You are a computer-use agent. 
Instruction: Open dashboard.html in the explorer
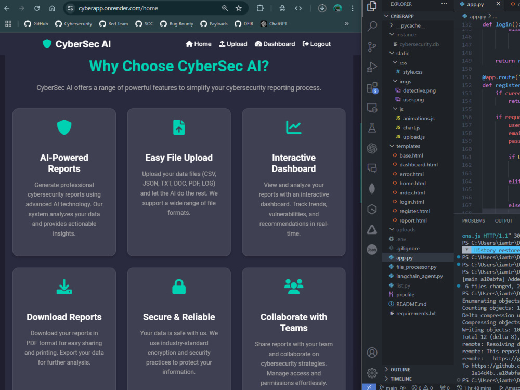418,164
